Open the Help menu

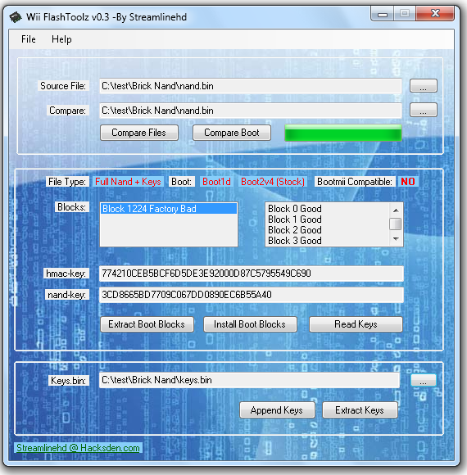[x=61, y=39]
